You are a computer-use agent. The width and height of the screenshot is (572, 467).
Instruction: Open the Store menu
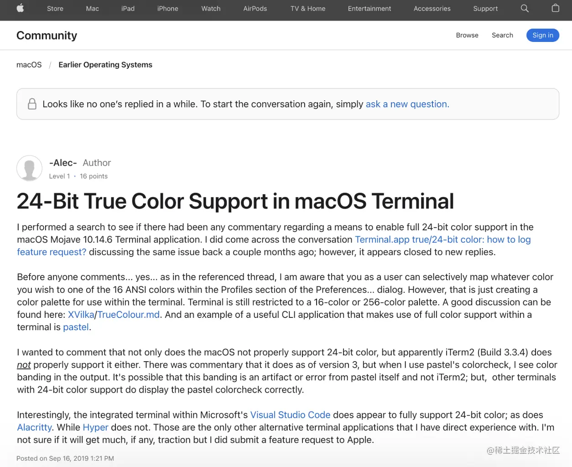point(55,9)
